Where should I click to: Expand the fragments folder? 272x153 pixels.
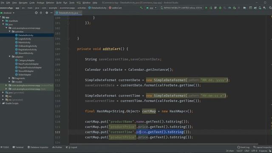(10, 78)
